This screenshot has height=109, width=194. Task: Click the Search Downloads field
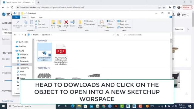coord(146,35)
